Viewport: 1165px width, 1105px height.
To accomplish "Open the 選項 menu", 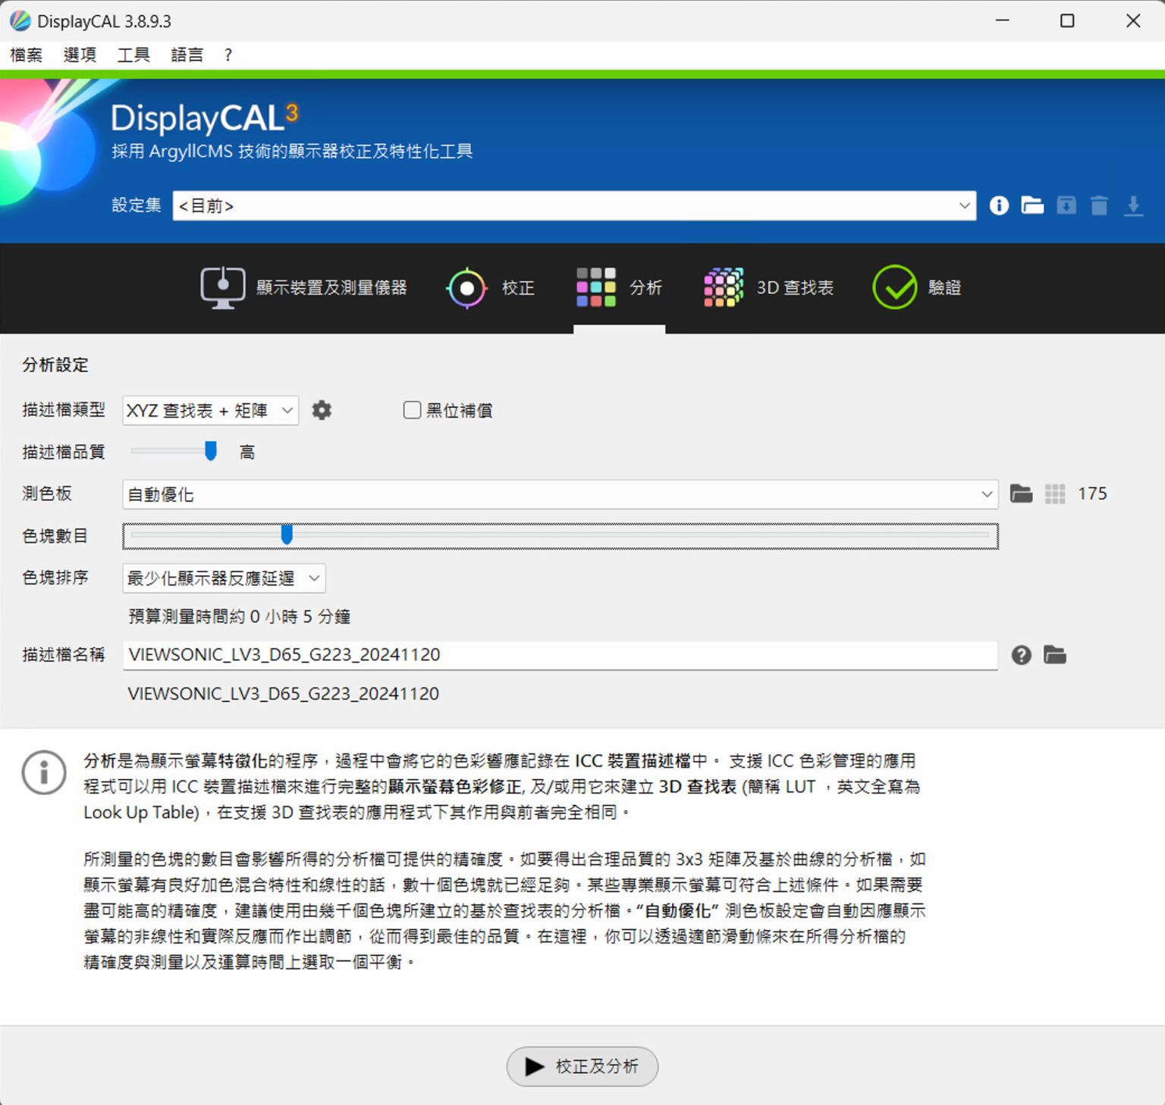I will click(x=80, y=54).
